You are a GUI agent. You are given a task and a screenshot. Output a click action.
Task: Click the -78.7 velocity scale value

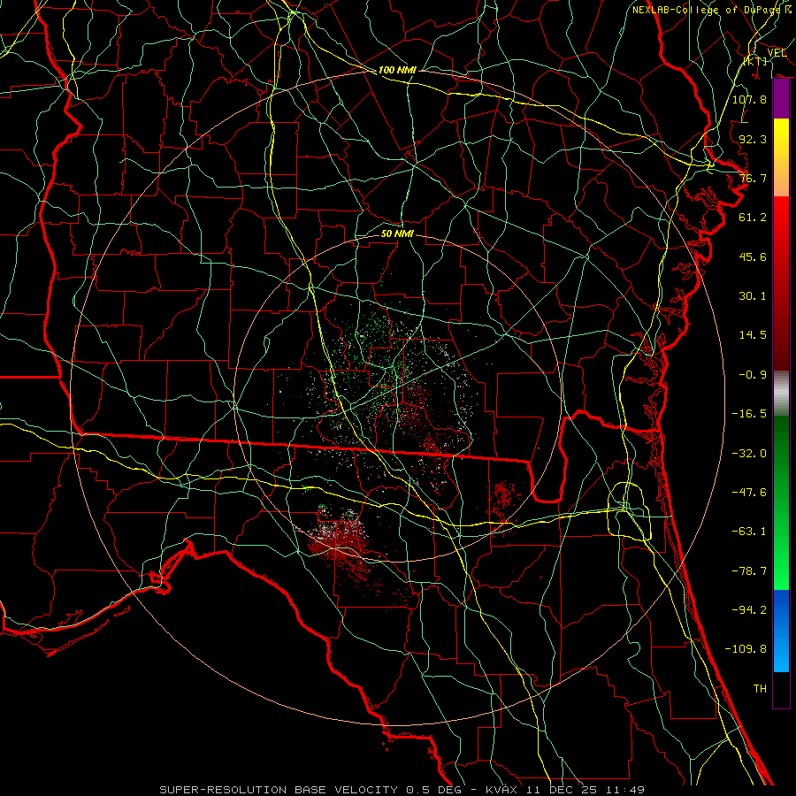[749, 571]
